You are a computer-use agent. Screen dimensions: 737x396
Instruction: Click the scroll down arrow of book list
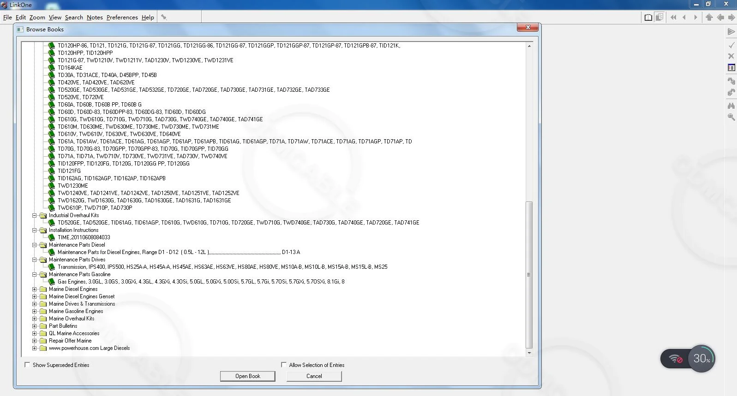click(x=529, y=353)
